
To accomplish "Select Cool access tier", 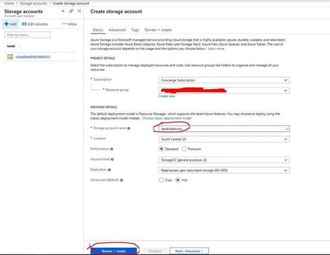I will coord(161,180).
